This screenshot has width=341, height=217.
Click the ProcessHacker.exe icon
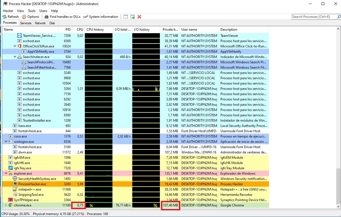[15, 184]
